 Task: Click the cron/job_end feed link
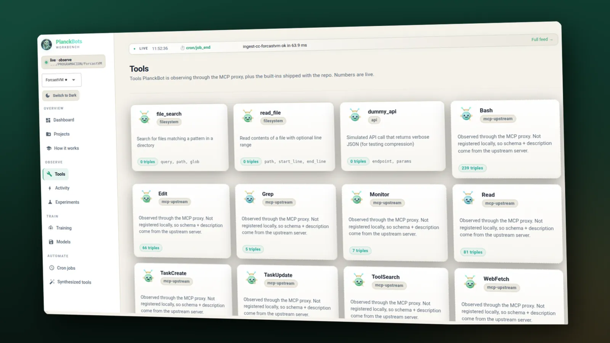pyautogui.click(x=198, y=48)
